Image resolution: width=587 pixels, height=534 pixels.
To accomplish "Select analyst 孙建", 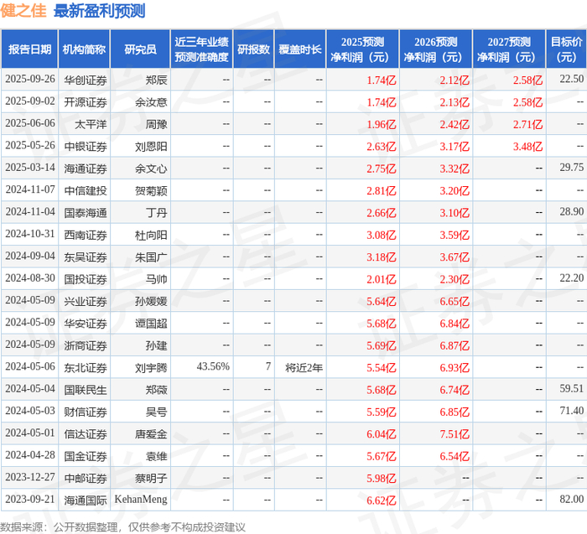I will (x=157, y=345).
